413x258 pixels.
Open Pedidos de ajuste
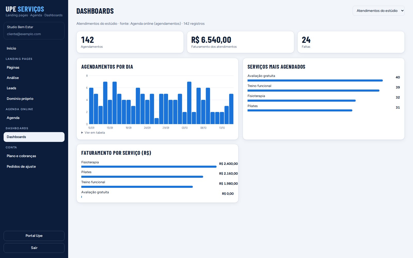point(34,166)
